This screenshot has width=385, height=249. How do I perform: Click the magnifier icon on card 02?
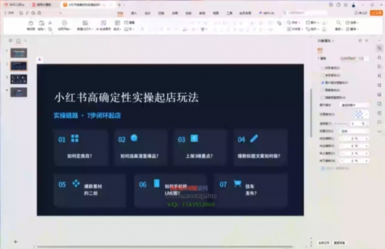pos(134,138)
